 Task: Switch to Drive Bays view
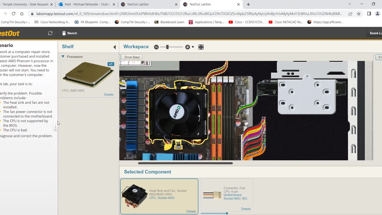[132, 57]
